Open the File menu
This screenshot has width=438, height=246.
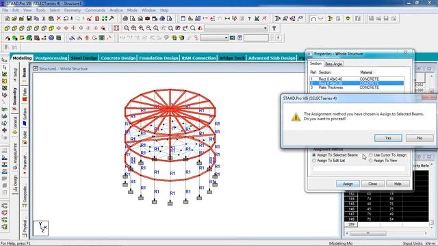pos(5,10)
